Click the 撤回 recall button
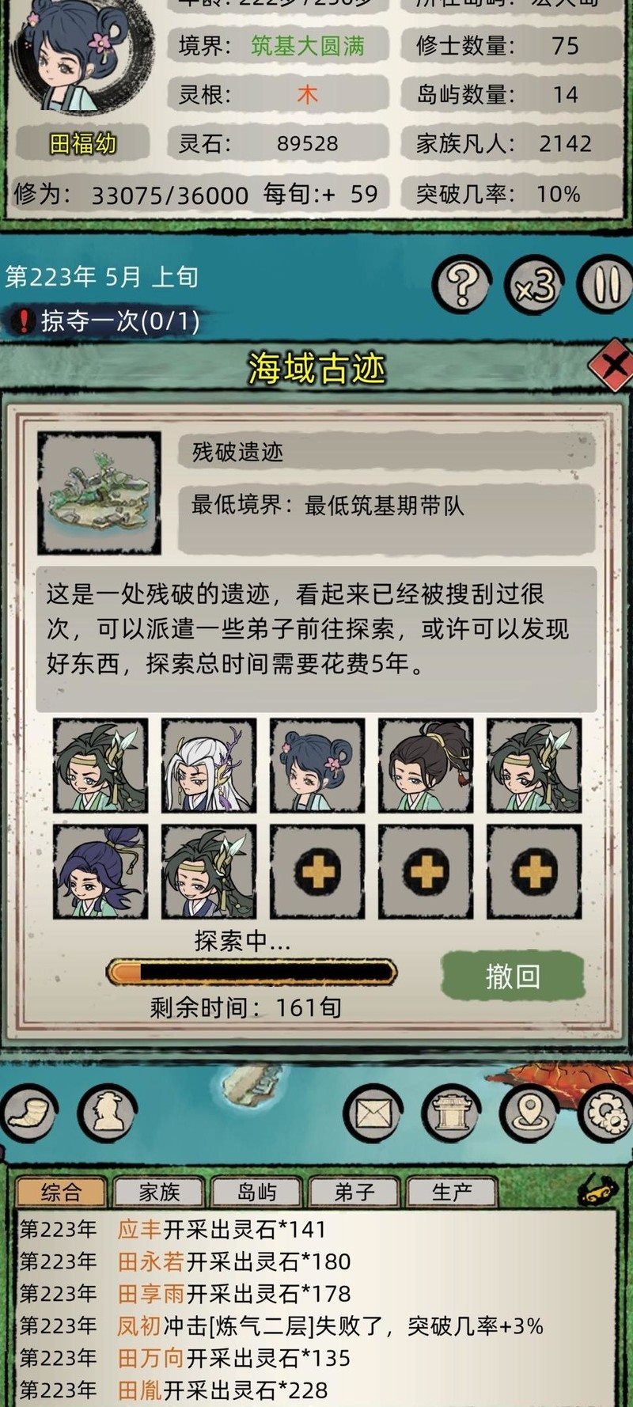Screen dimensions: 633x1407 click(x=513, y=977)
